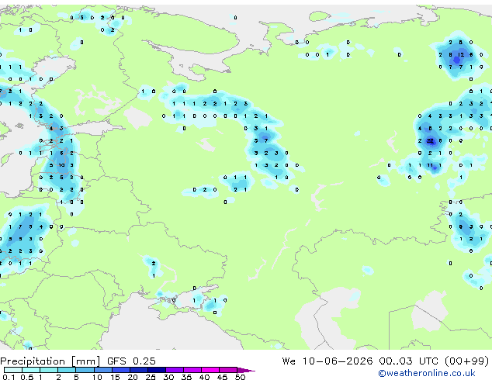Click the 45–50 mm legend swatch
The image size is (492, 380).
(x=228, y=370)
